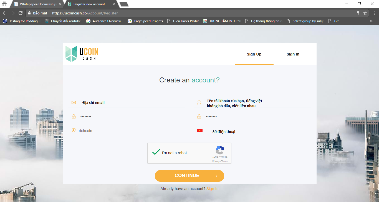Click the browser back arrow
The height and width of the screenshot is (202, 379).
click(5, 13)
